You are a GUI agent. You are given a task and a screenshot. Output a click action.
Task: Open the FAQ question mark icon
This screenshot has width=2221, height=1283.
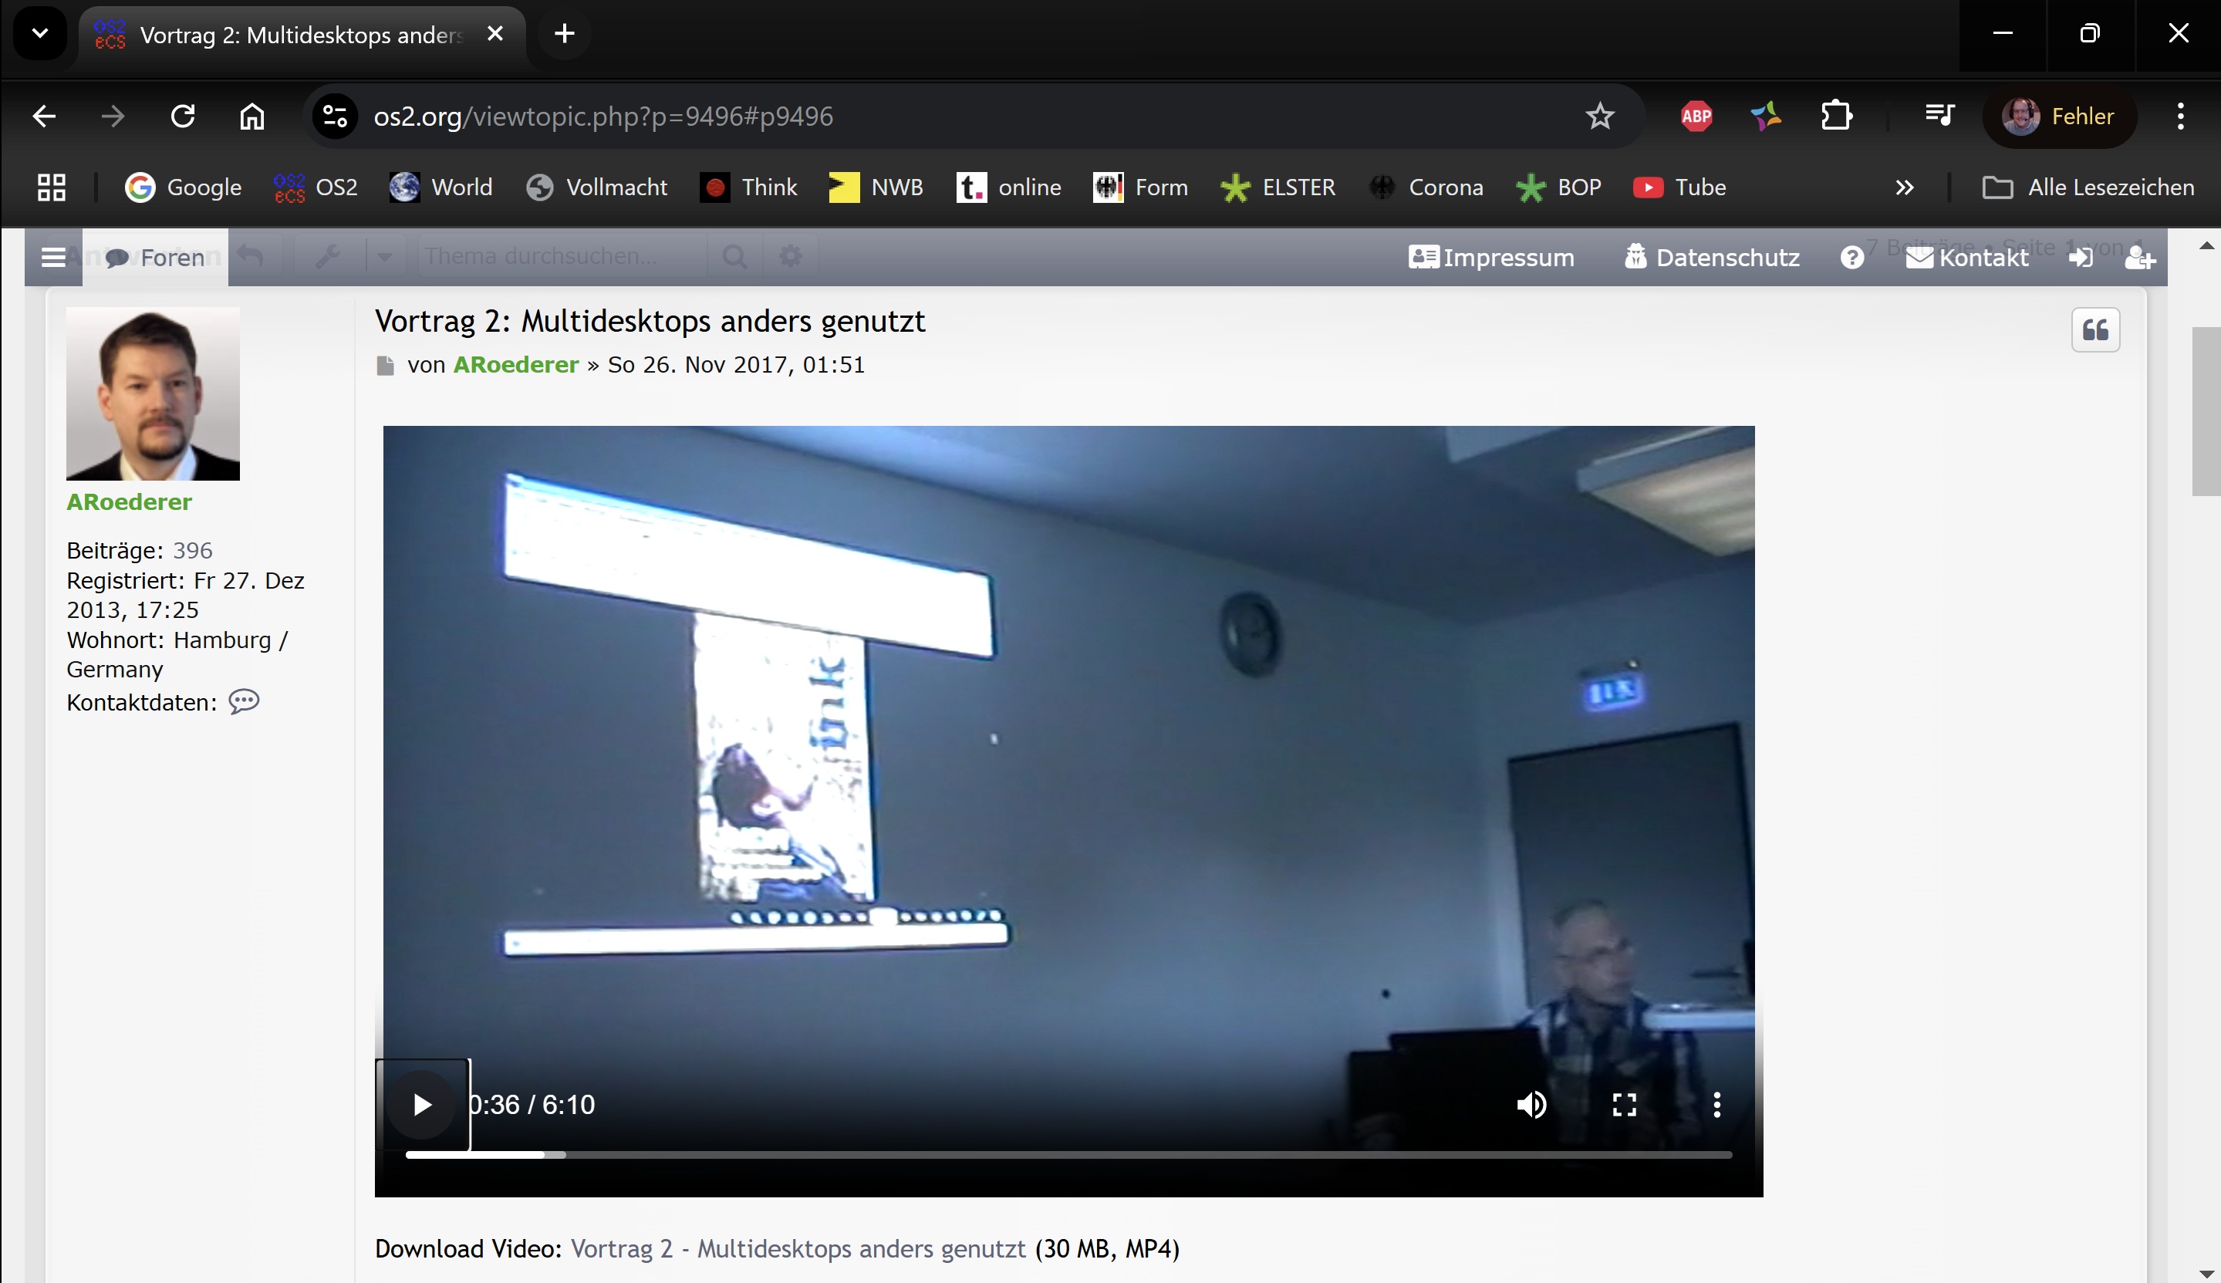click(1851, 258)
